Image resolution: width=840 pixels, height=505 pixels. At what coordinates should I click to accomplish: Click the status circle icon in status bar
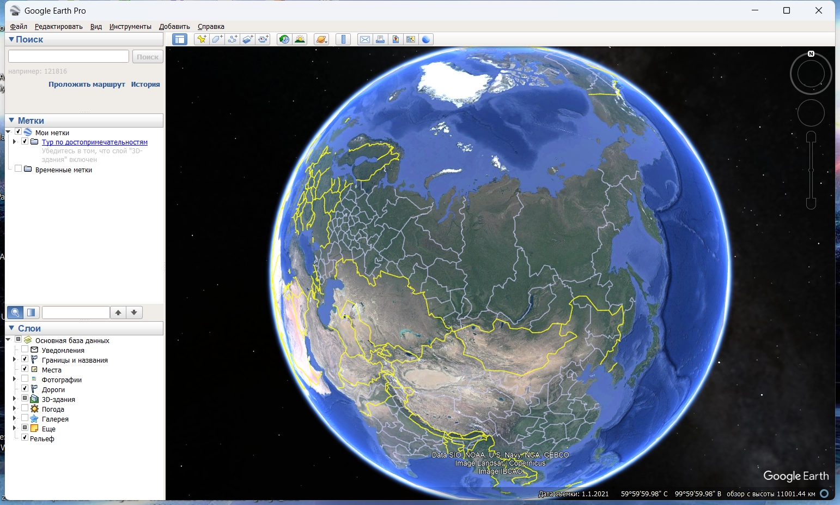click(x=824, y=494)
